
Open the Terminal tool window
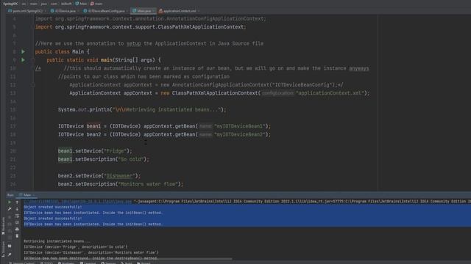coord(88,263)
